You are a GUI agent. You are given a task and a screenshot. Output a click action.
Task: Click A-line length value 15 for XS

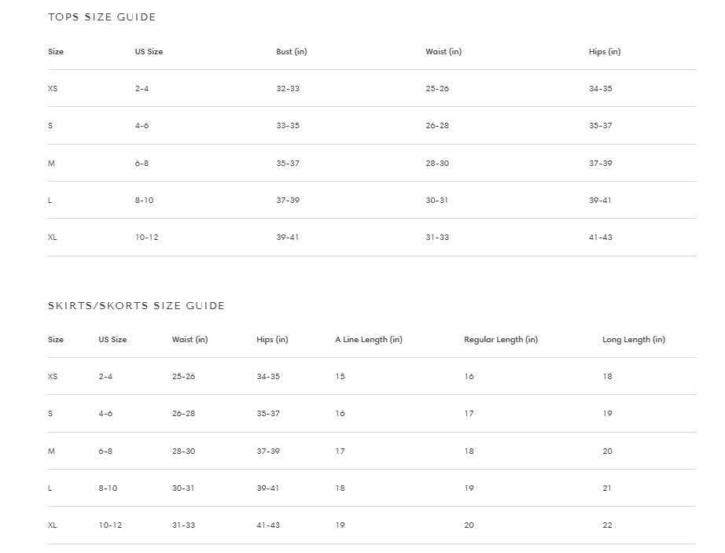[x=340, y=377]
